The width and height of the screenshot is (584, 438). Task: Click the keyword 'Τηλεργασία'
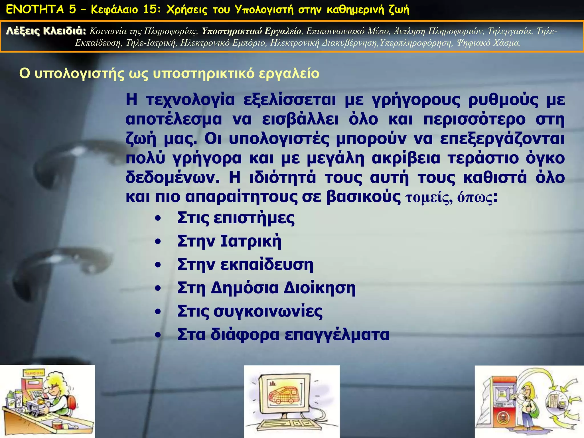coord(510,31)
